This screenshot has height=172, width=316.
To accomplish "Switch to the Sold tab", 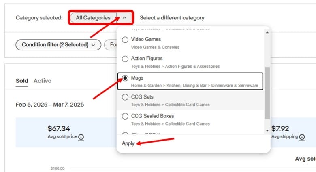I will (x=22, y=81).
